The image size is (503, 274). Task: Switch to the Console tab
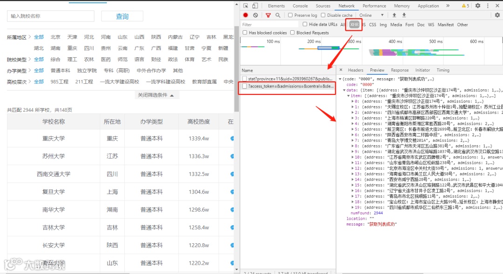click(x=300, y=6)
